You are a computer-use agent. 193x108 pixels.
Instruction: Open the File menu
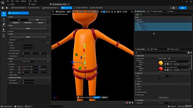pyautogui.click(x=8, y=1)
